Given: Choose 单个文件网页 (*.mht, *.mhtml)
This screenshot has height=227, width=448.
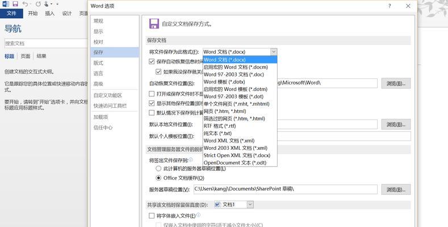Looking at the screenshot, I should 240,104.
